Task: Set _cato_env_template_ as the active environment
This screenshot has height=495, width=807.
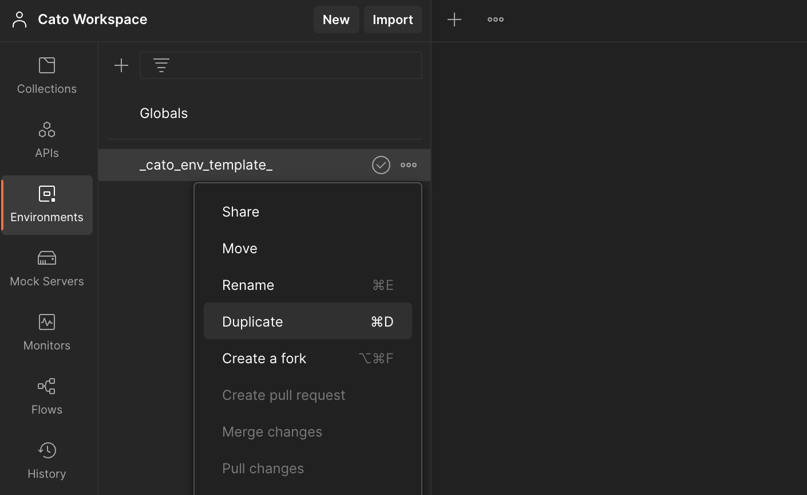Action: click(381, 164)
